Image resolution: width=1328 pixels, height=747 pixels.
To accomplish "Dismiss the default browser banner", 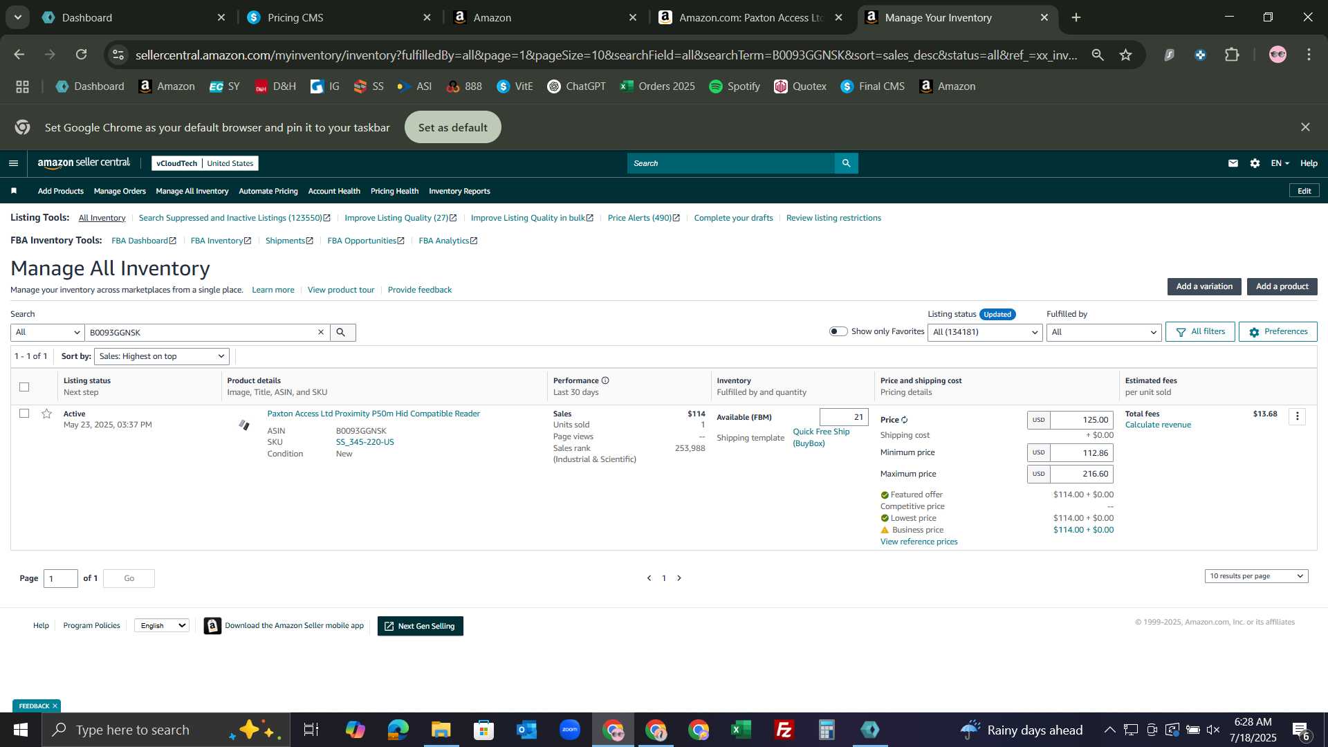I will pyautogui.click(x=1305, y=127).
